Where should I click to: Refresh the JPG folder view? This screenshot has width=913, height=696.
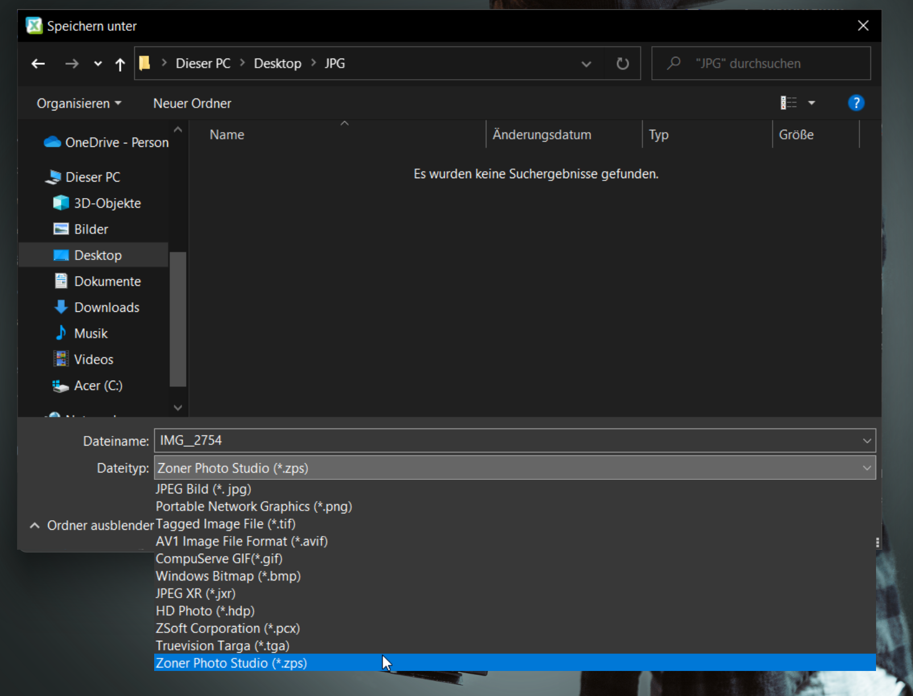[x=623, y=64]
